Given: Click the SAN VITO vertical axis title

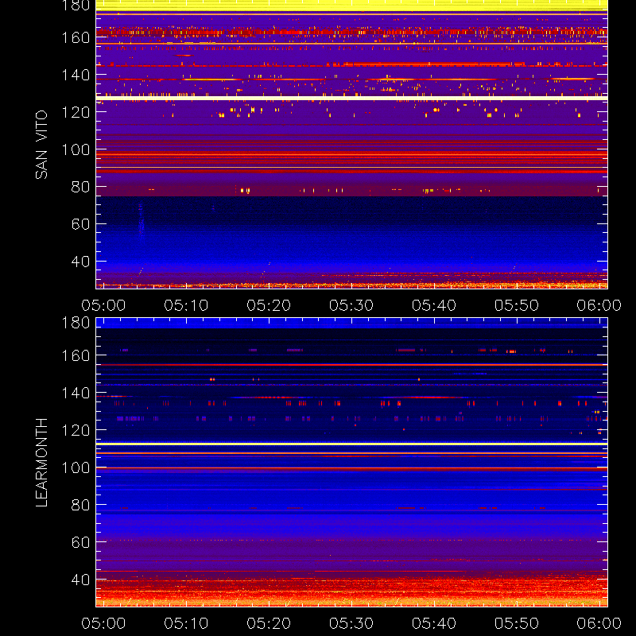Looking at the screenshot, I should tap(41, 145).
